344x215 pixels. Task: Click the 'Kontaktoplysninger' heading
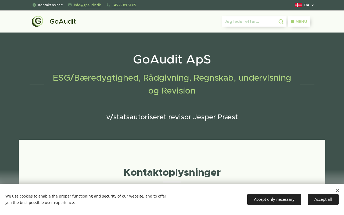click(172, 172)
